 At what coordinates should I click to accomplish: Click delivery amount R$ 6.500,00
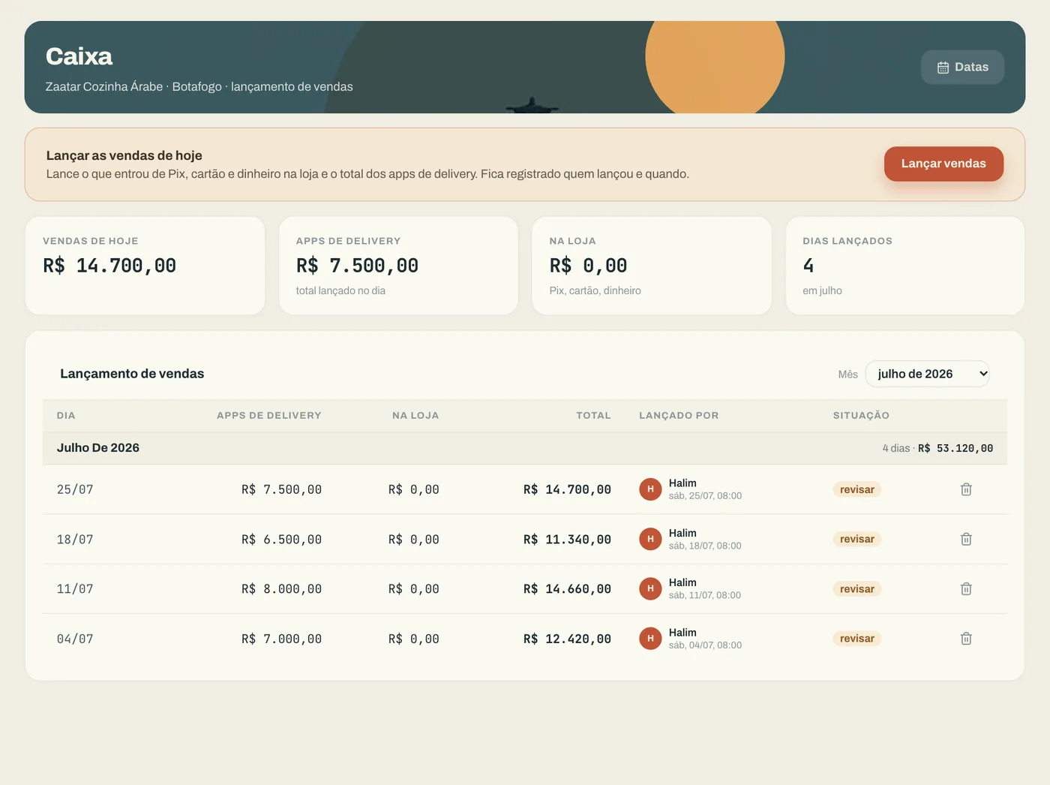coord(281,539)
